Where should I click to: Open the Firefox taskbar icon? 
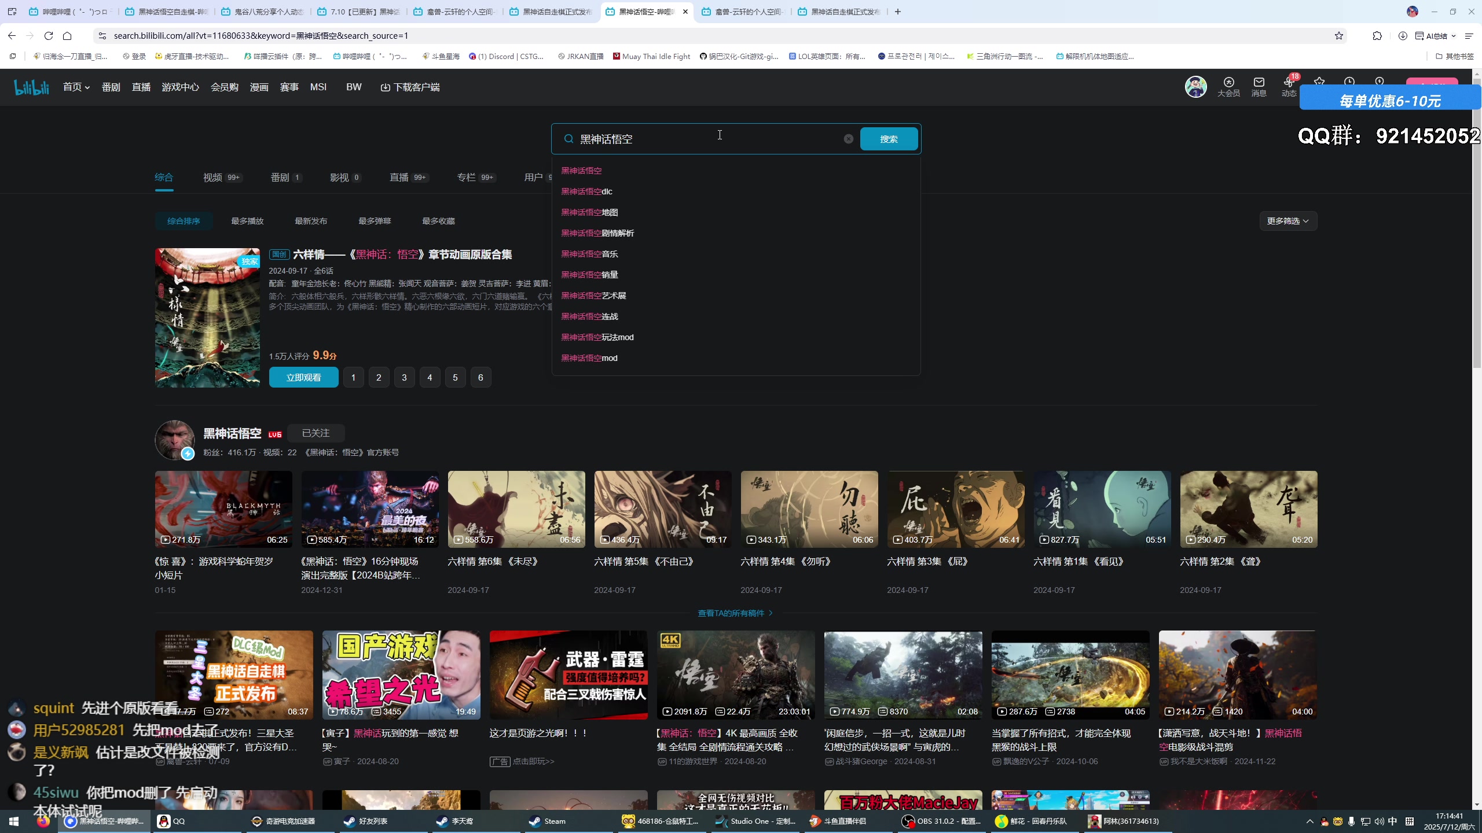click(x=43, y=821)
